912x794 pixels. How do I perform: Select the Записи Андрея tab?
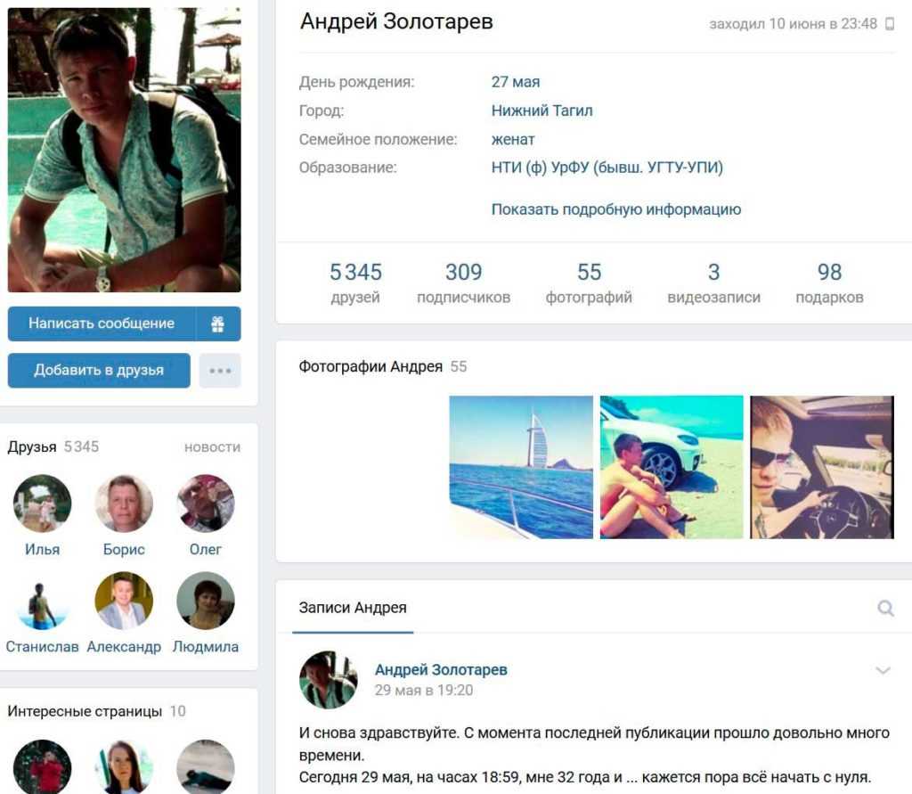[353, 608]
